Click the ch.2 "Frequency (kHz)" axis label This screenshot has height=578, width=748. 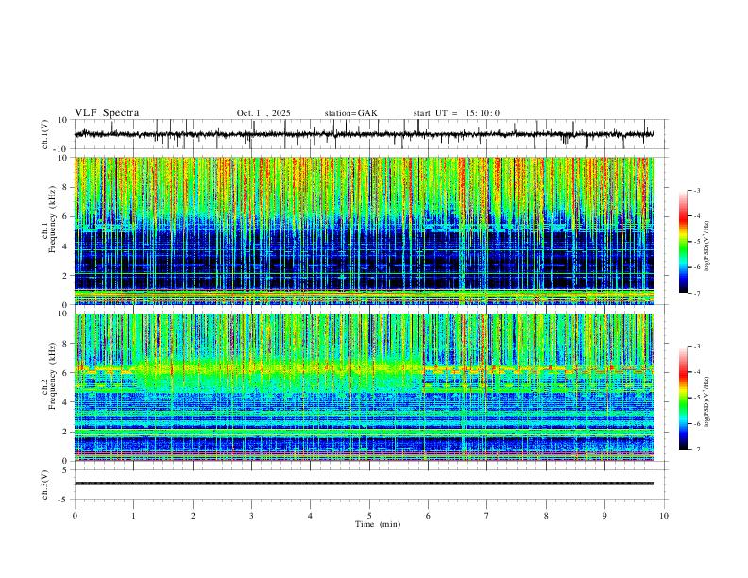pos(52,376)
